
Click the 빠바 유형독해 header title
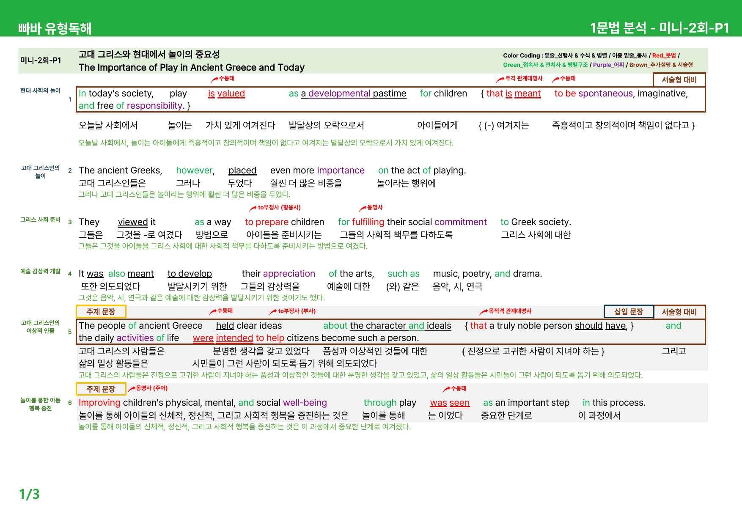coord(55,28)
